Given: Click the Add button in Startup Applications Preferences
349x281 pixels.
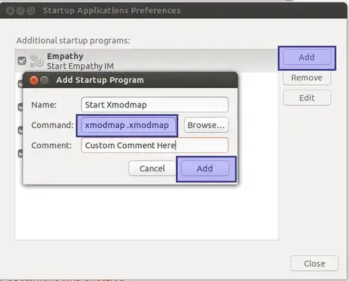Looking at the screenshot, I should 307,58.
